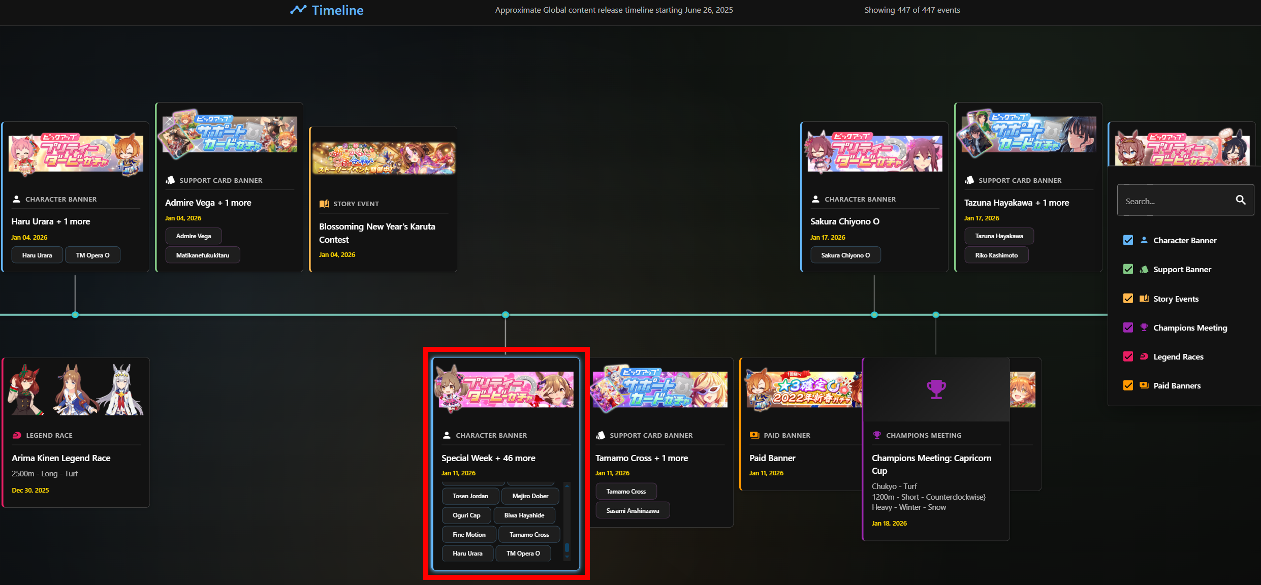Click the ticket icon next to Paid Banners filter
The image size is (1261, 585).
point(1144,385)
